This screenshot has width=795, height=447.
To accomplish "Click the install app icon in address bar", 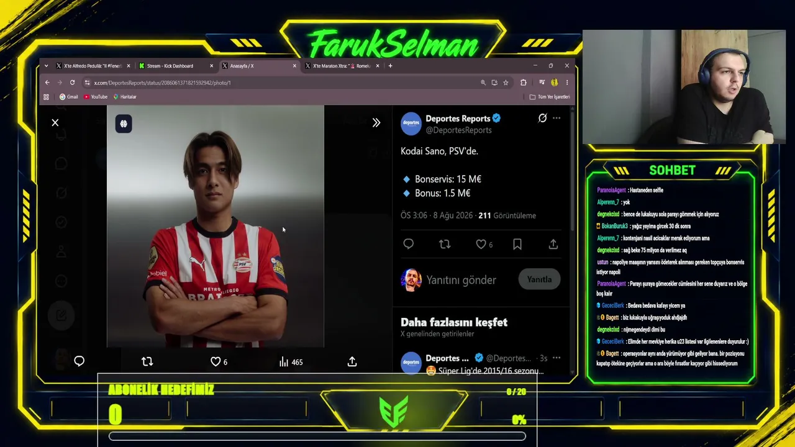I will tap(494, 83).
